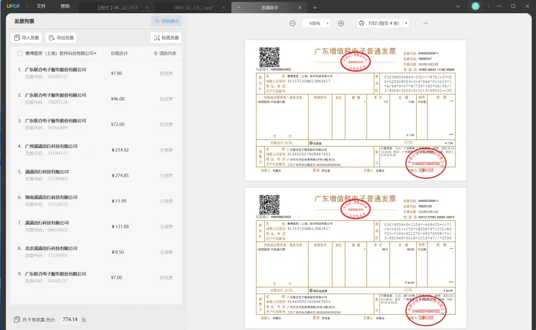
Task: Click the 774.14 total amount
Action: 70,320
